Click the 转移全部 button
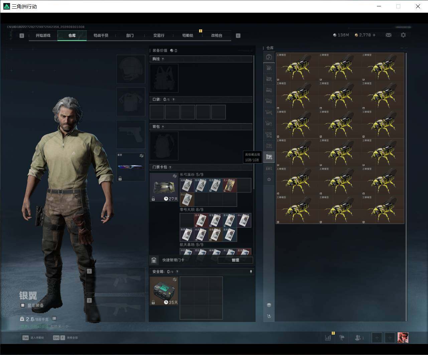 click(x=65, y=338)
